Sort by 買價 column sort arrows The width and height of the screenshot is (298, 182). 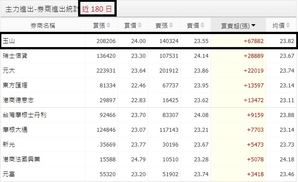tap(140, 25)
